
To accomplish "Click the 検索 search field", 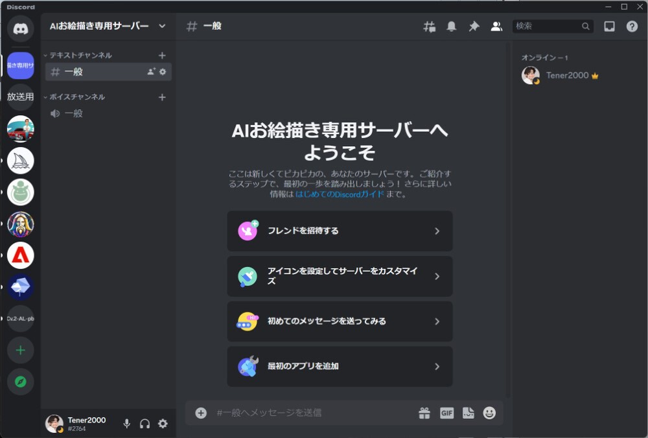I will pyautogui.click(x=553, y=26).
